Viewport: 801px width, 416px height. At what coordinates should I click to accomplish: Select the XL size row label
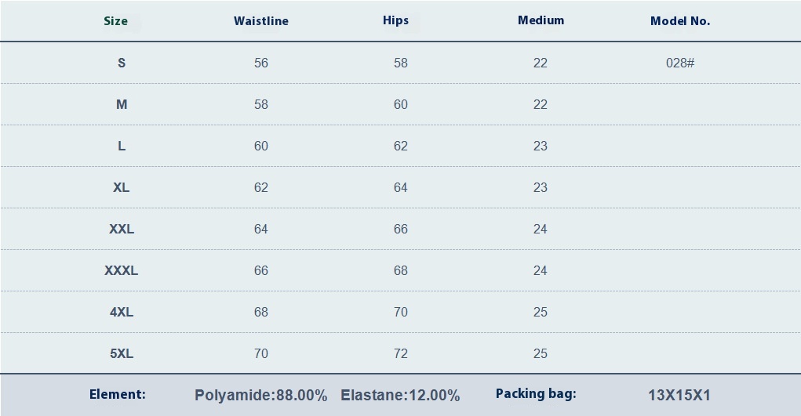[x=122, y=187]
